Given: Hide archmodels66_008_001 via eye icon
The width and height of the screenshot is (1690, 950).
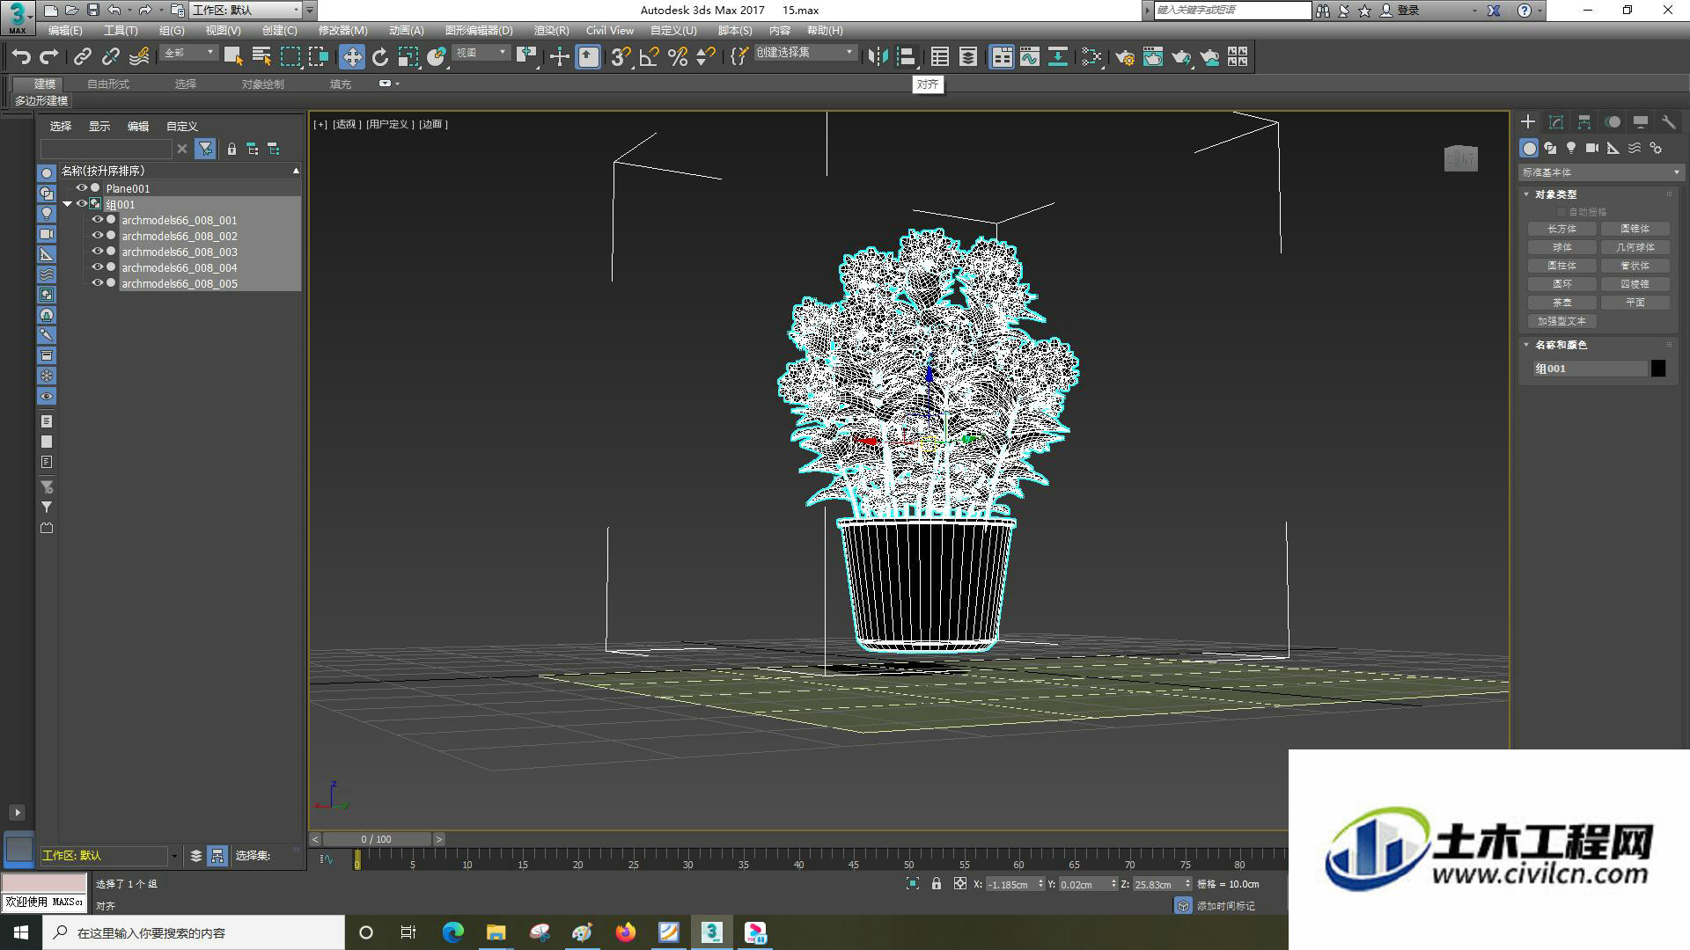Looking at the screenshot, I should pos(98,220).
